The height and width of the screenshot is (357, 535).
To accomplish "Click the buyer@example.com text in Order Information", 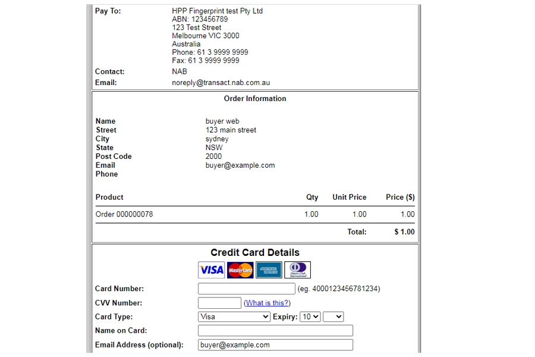I will coord(240,165).
